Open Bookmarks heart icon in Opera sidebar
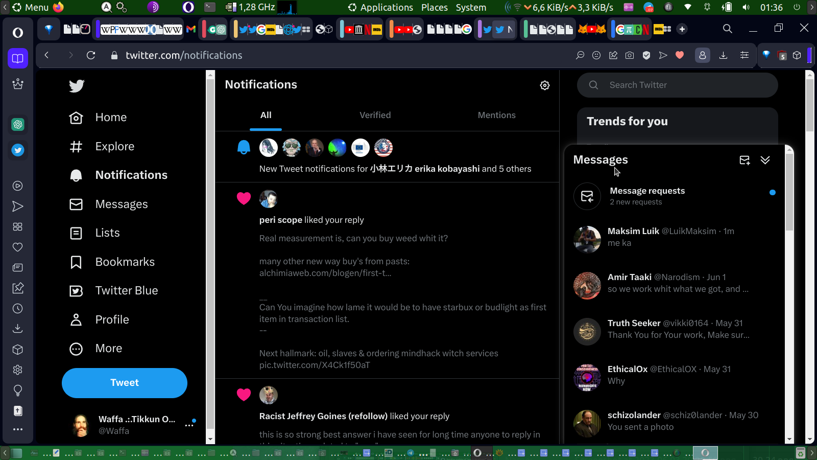 (x=18, y=247)
